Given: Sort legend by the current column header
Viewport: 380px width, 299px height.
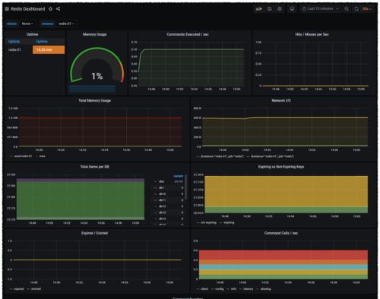Looking at the screenshot, I should 179,176.
